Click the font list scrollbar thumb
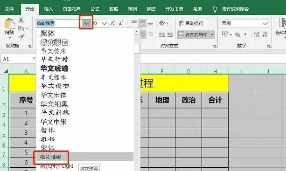 (137, 48)
